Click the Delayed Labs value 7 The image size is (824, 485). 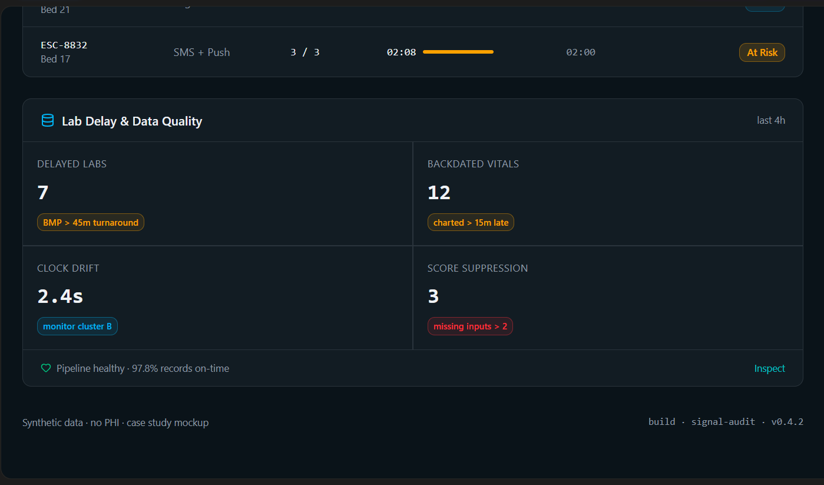tap(42, 193)
